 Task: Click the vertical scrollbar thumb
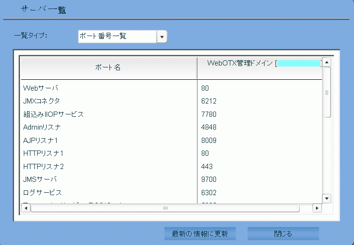click(327, 92)
